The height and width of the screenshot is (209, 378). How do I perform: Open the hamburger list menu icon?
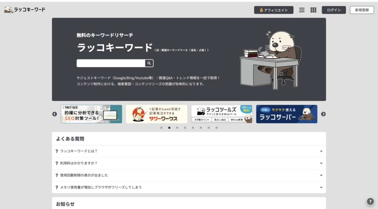tap(302, 10)
